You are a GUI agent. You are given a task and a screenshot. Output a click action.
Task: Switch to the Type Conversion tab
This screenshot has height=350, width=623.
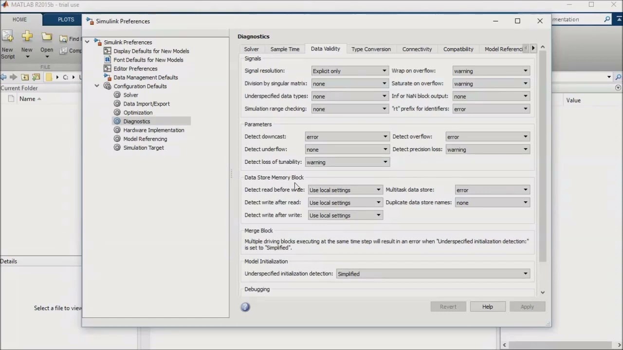coord(371,49)
